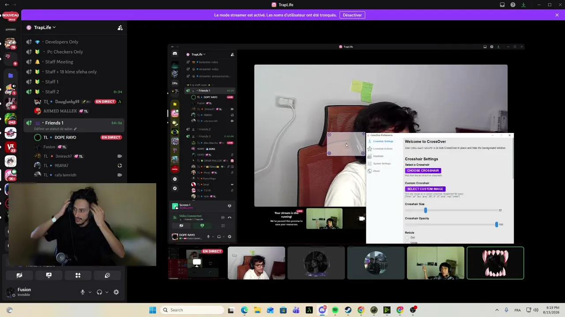The width and height of the screenshot is (565, 317).
Task: Open Spotify from the taskbar
Action: coord(335,310)
